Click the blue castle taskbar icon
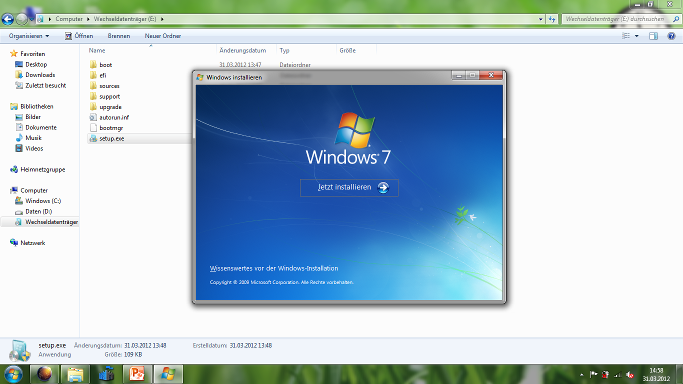The height and width of the screenshot is (384, 683). point(106,373)
